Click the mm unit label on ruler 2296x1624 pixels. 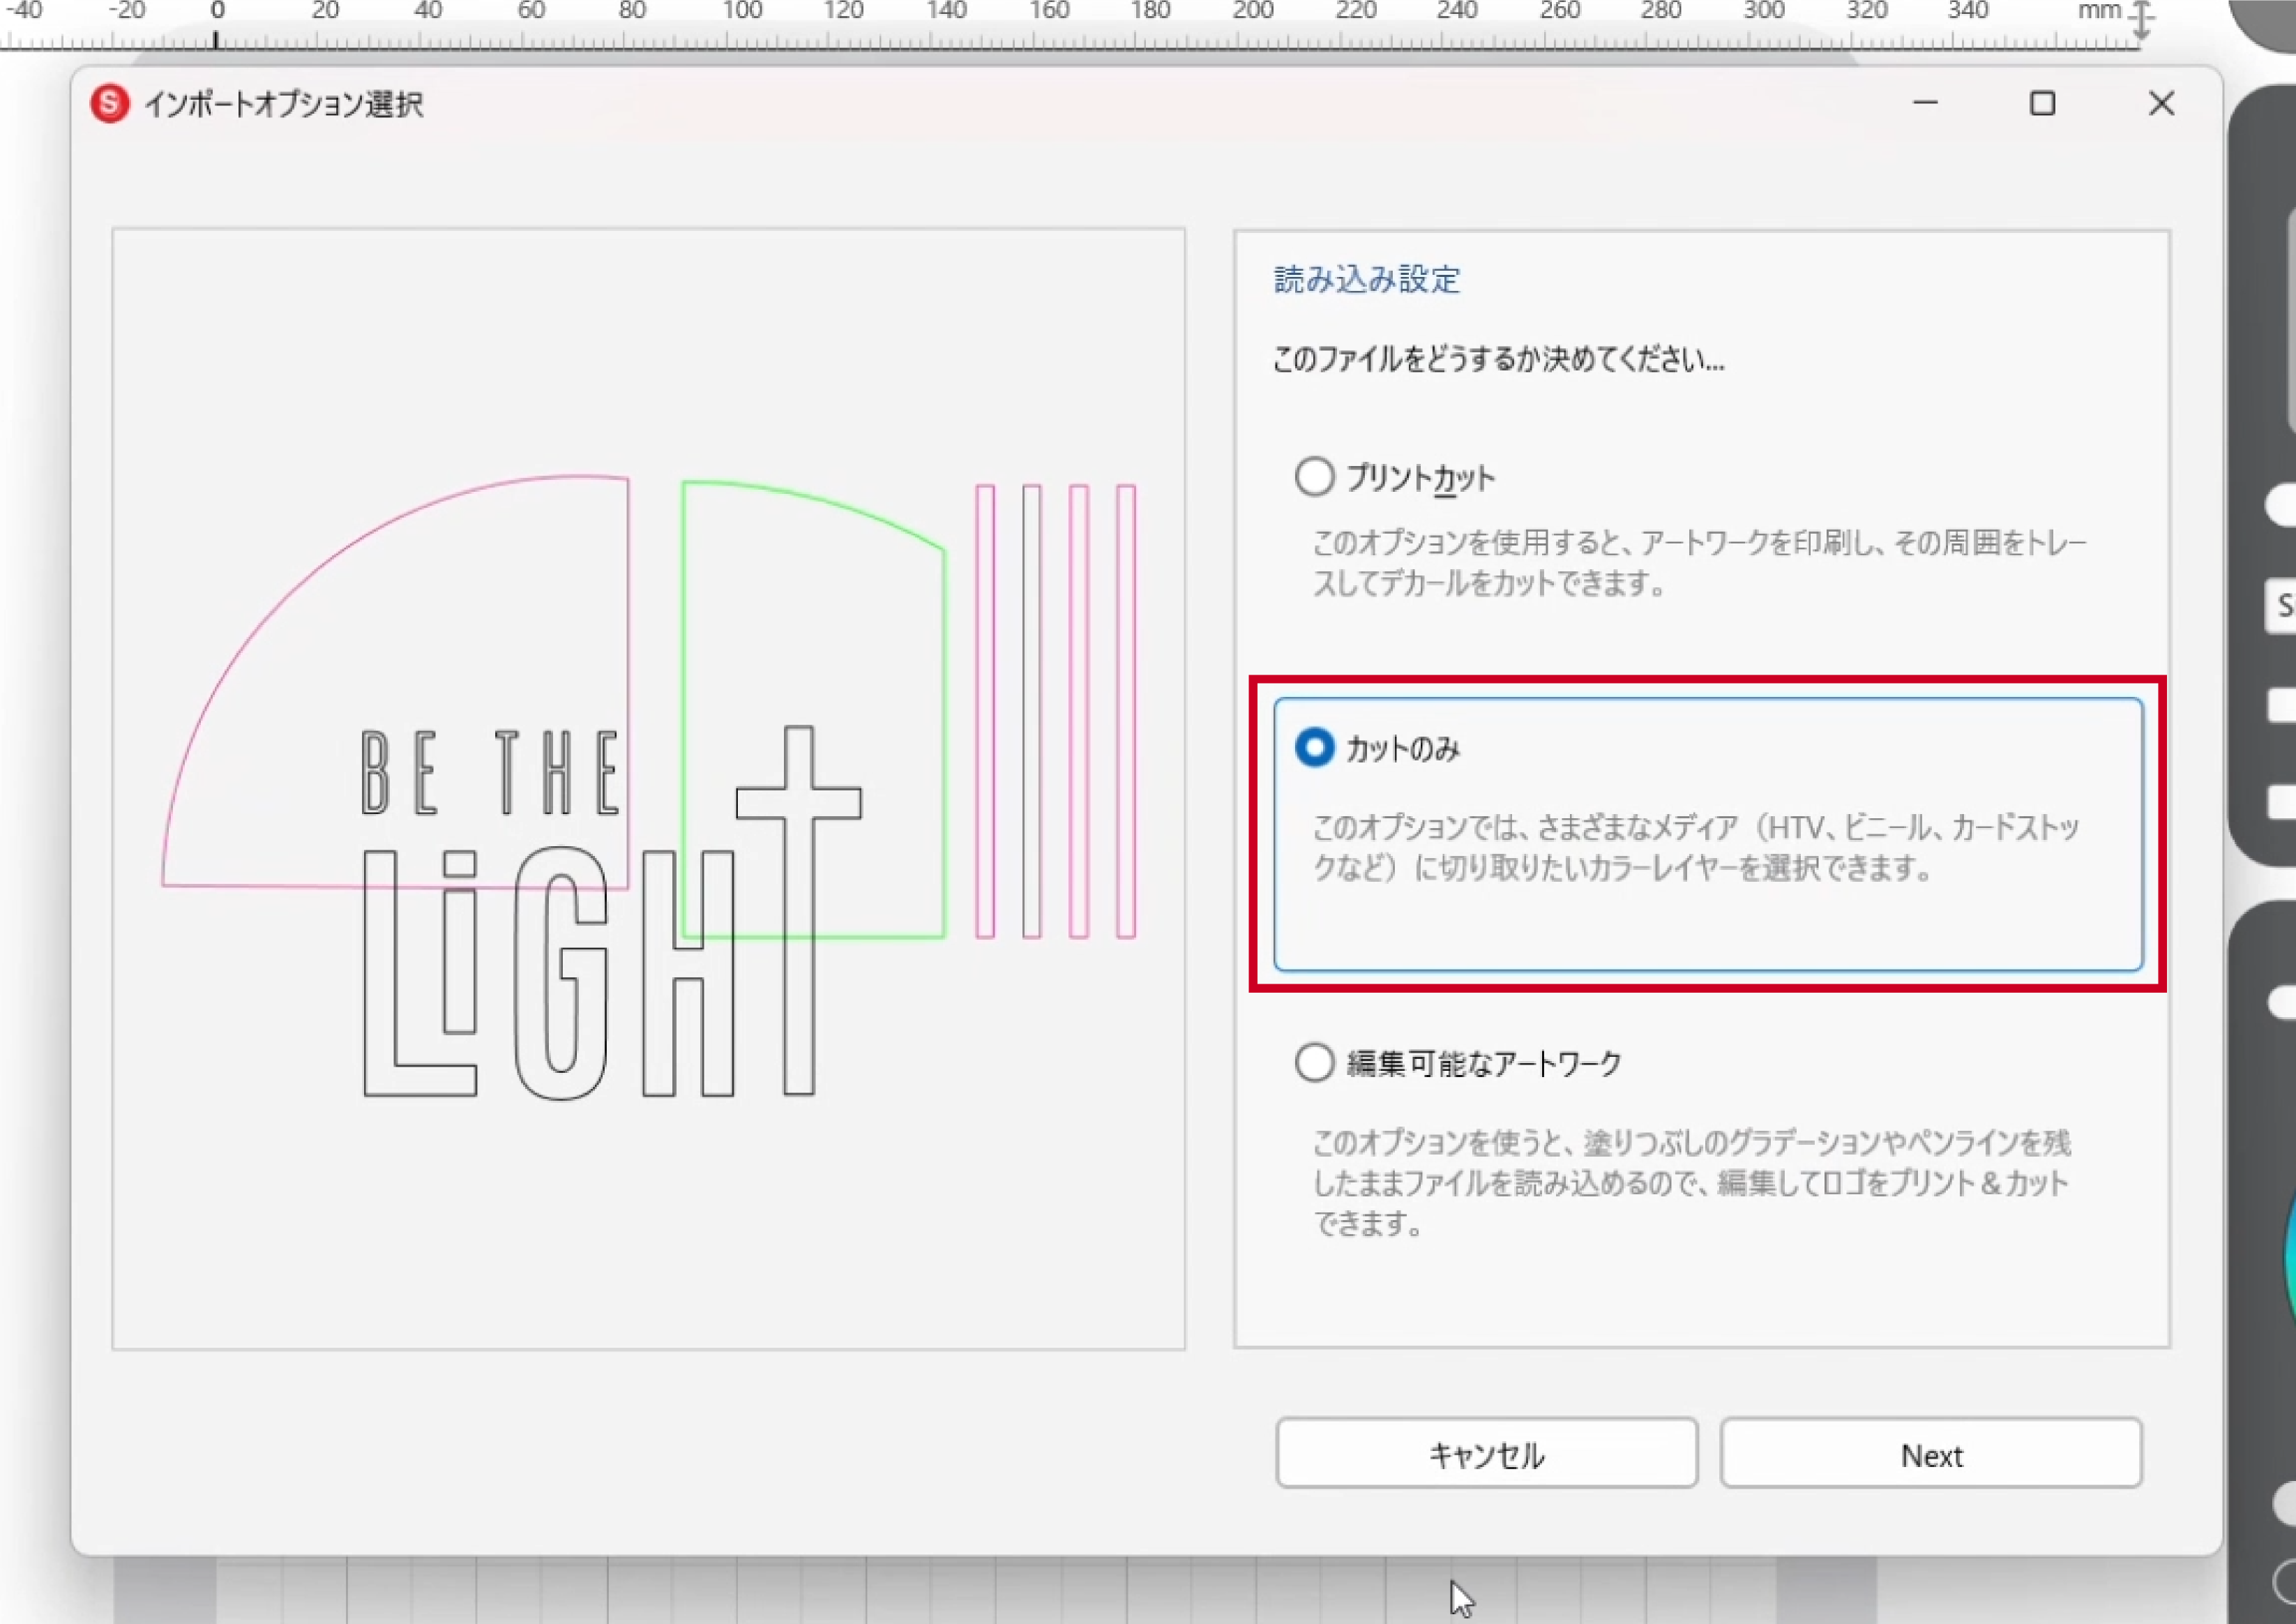click(2099, 12)
